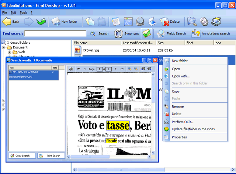Go to next page in viewer
This screenshot has height=174, width=236.
116,69
